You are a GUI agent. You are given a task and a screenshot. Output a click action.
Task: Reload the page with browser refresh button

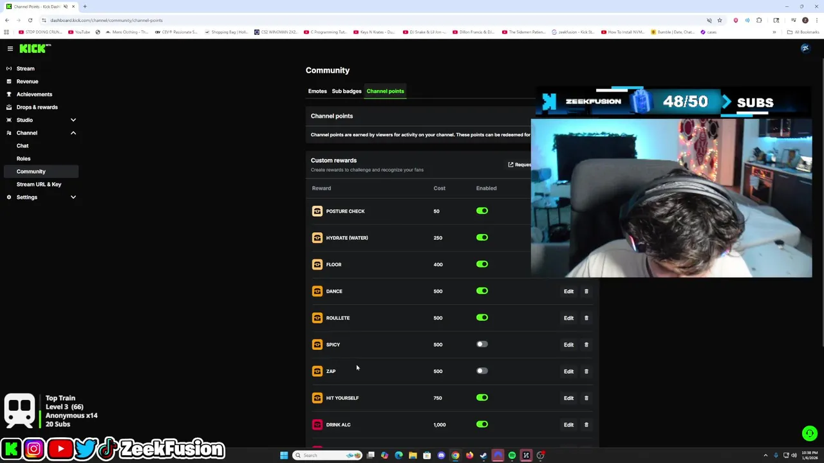point(30,20)
